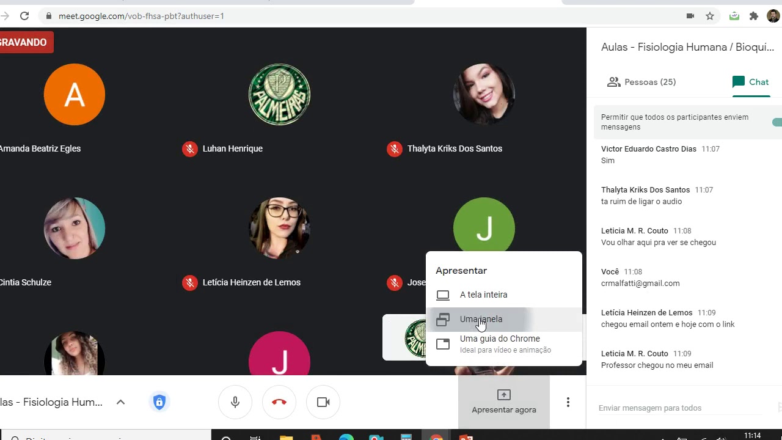Click message chegou email ontem e hoje
Screen dimensions: 782x440
[668, 324]
